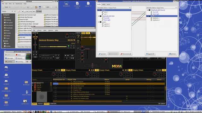Viewport: 202px width, 113px height.
Task: Toggle MIXER section visibility in Mixxx
Action: click(x=83, y=33)
